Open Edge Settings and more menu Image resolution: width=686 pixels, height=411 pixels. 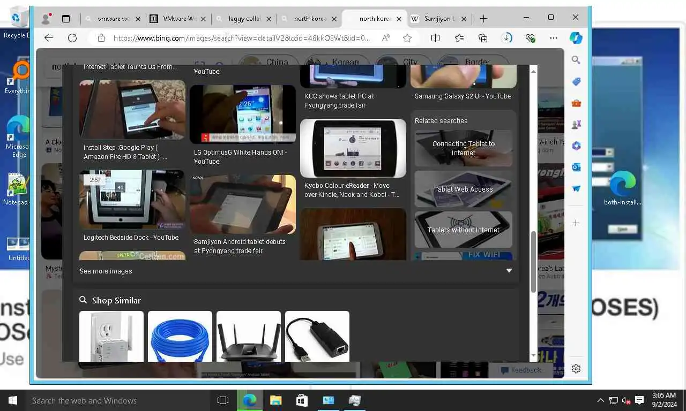[x=554, y=38]
